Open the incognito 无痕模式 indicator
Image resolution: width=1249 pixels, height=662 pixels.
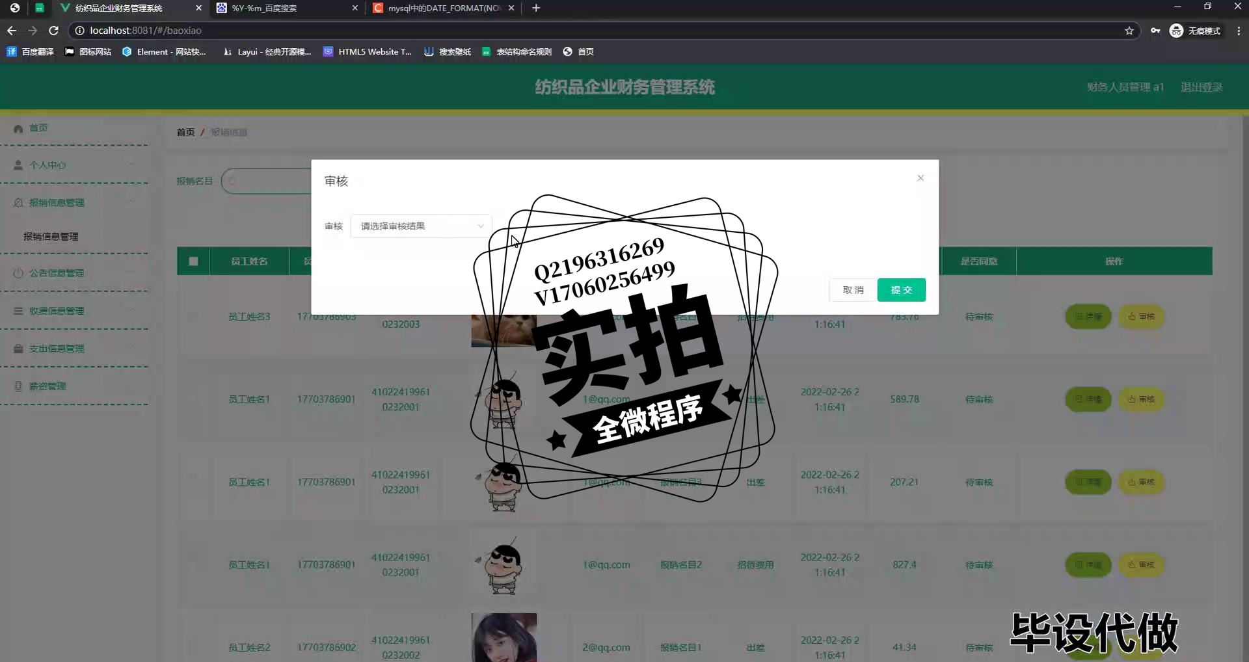1196,31
